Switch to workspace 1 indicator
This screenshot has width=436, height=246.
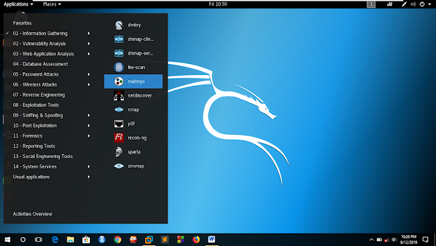[371, 4]
